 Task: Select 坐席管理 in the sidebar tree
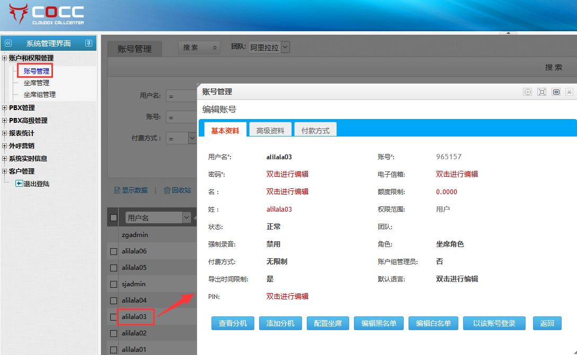(37, 83)
